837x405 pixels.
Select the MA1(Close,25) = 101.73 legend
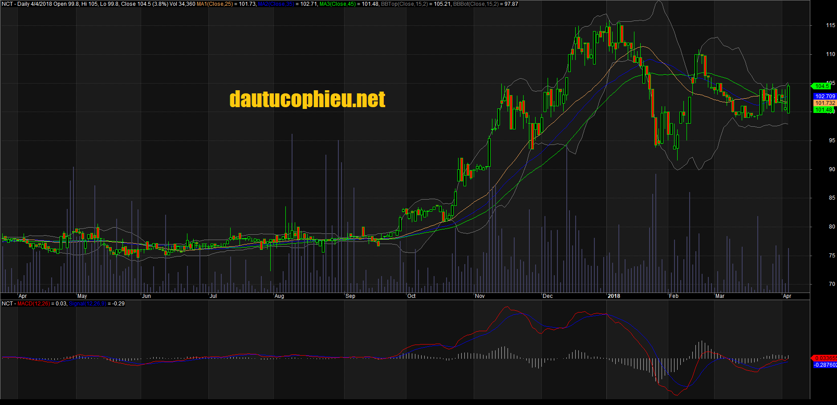click(x=226, y=4)
